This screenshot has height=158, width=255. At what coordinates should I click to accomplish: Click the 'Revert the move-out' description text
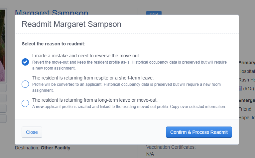pyautogui.click(x=129, y=65)
